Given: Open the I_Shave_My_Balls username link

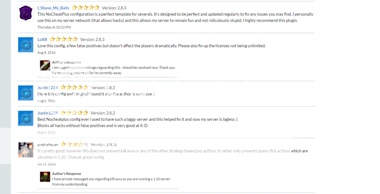Looking at the screenshot, I should [x=53, y=8].
